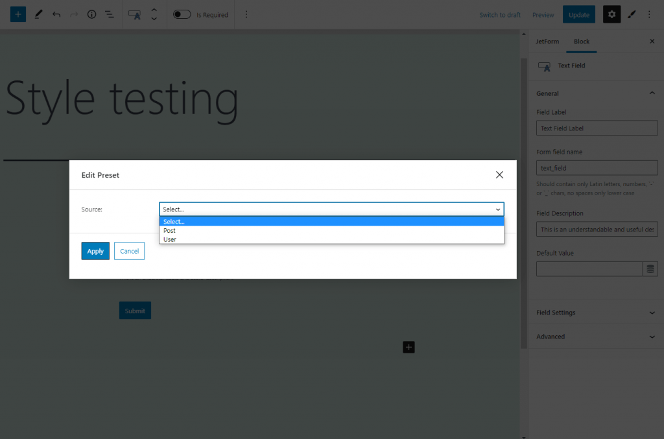Open the JetForm styles brush icon
The height and width of the screenshot is (439, 664).
(632, 14)
